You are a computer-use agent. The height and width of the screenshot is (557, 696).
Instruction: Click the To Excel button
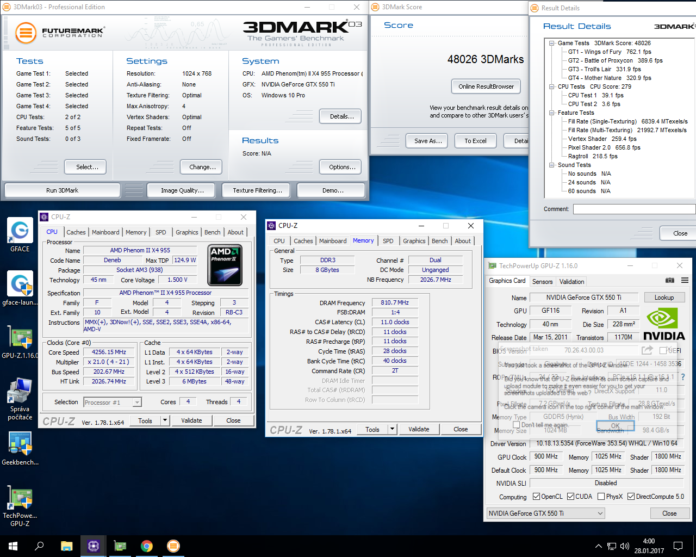475,141
